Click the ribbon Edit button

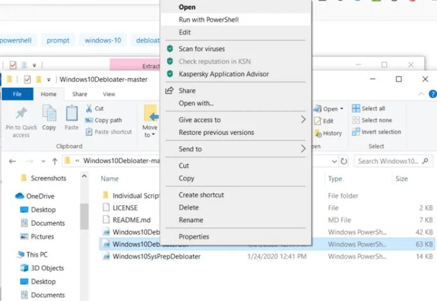point(324,121)
